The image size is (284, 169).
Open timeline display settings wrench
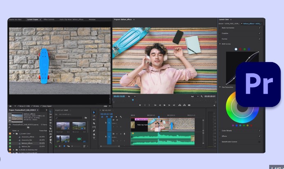pyautogui.click(x=121, y=117)
